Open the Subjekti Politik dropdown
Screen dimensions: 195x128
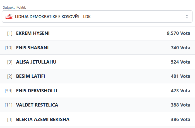click(97, 16)
